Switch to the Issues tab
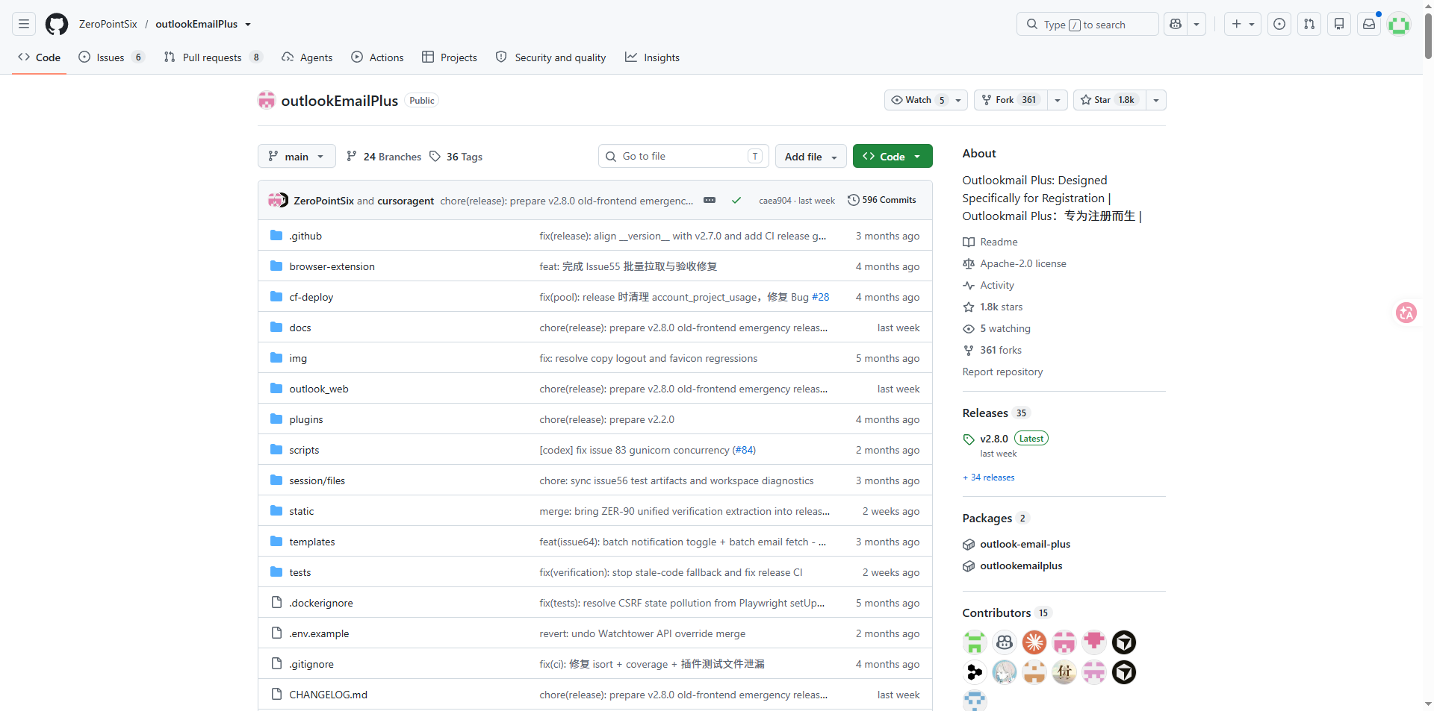Viewport: 1434px width, 711px height. (x=111, y=57)
